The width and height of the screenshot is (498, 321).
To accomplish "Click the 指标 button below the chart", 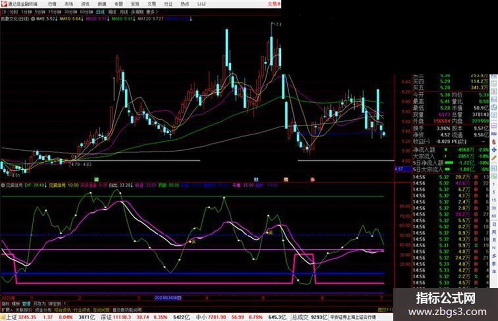I will coord(5,304).
